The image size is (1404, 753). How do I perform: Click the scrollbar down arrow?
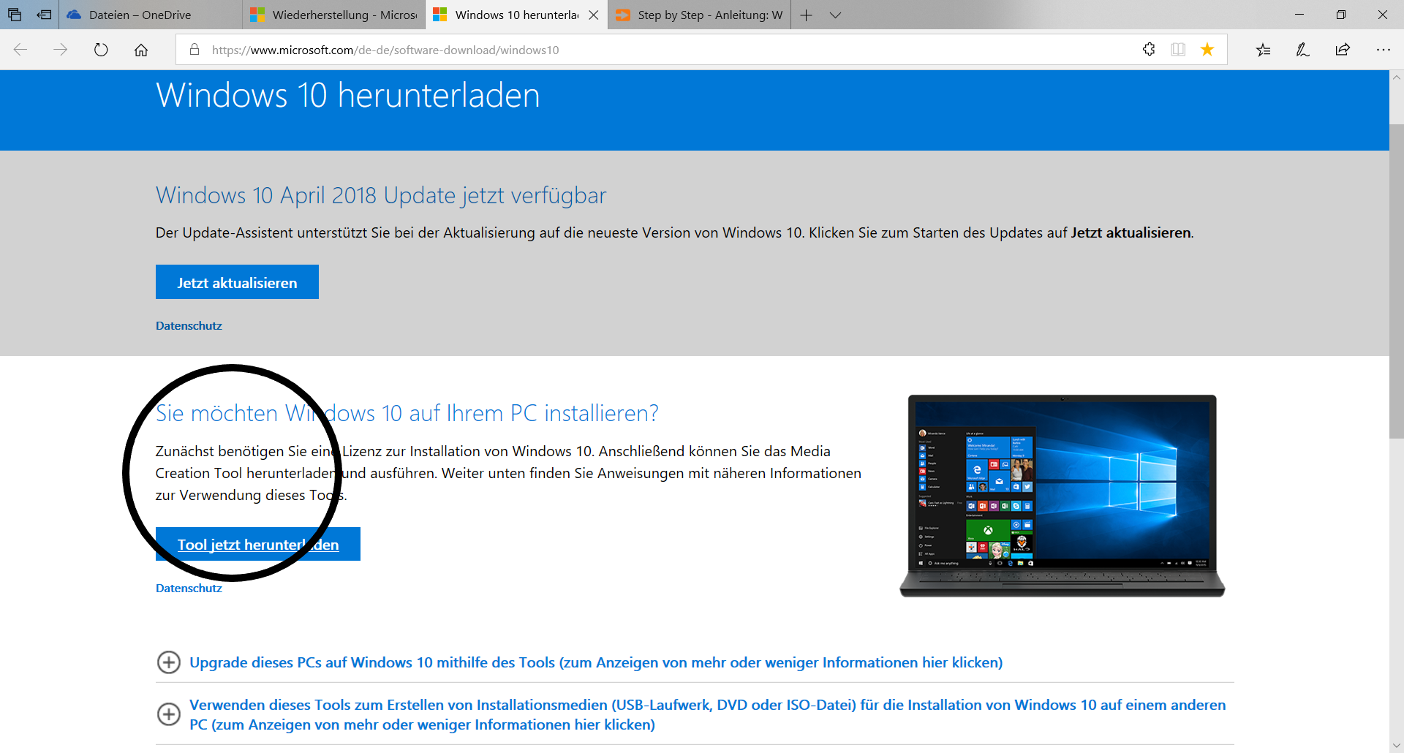coord(1397,746)
